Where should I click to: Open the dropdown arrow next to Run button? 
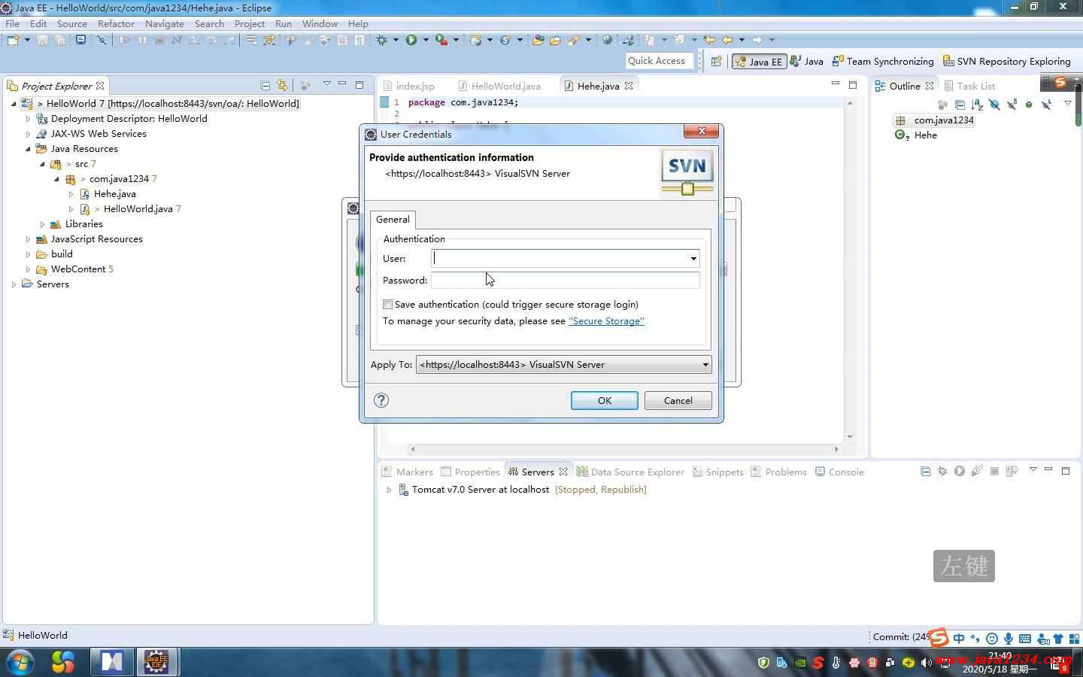click(426, 40)
